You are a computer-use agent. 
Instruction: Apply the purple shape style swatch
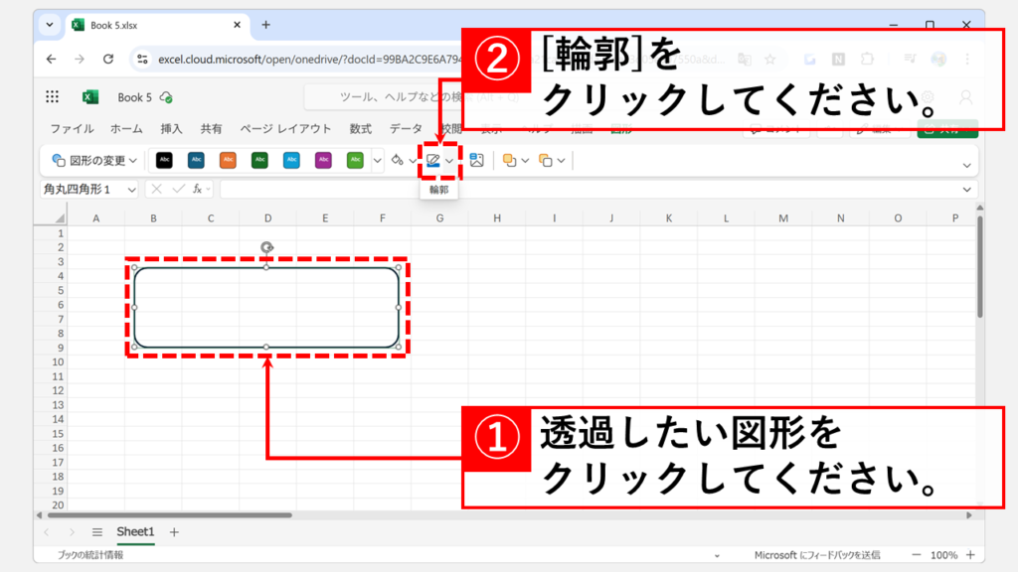point(323,160)
